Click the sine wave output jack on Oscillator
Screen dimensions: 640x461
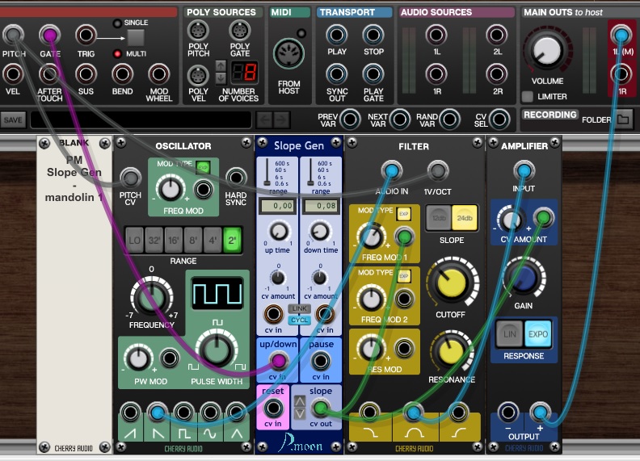[212, 415]
